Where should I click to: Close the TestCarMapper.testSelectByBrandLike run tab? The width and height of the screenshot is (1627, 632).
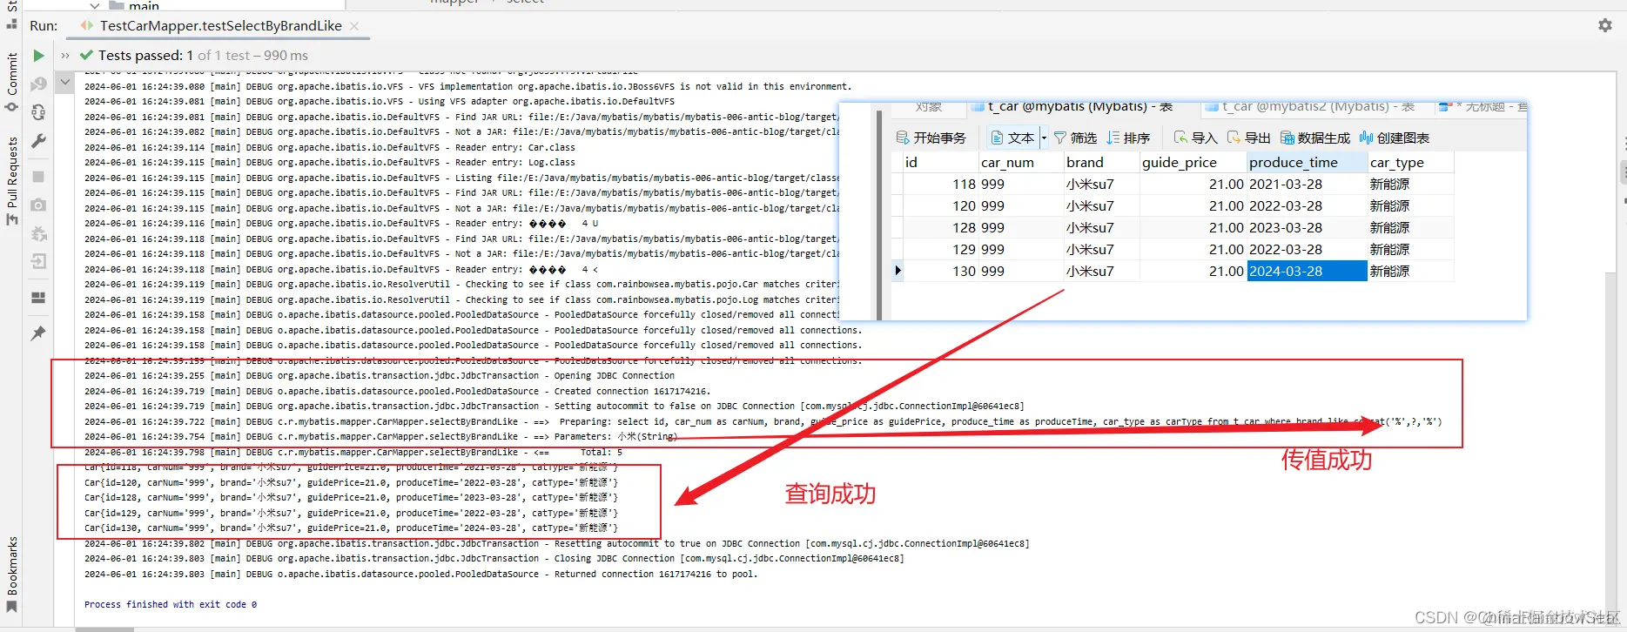[354, 26]
